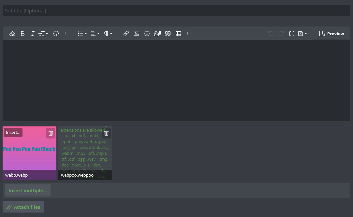Open the list type dropdown
The image size is (353, 217).
point(82,34)
